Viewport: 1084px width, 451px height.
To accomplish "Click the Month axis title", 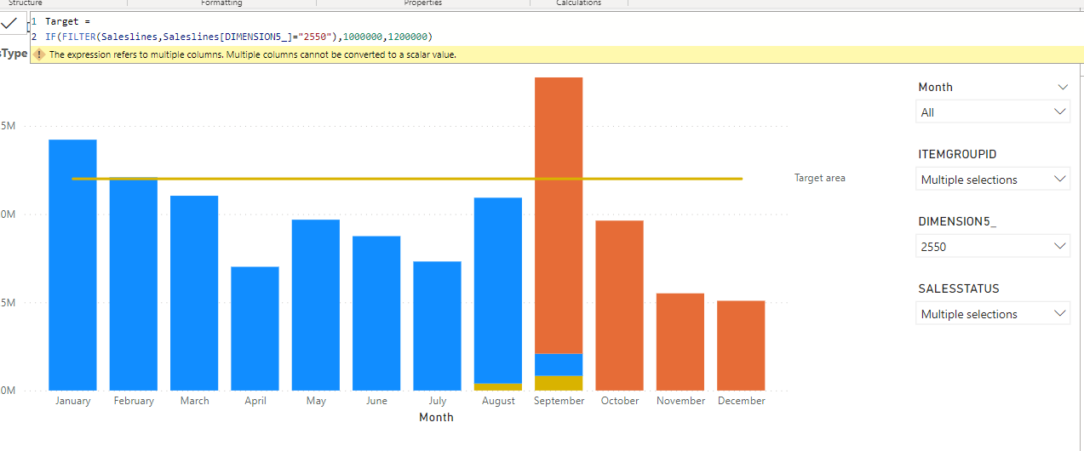I will (436, 417).
